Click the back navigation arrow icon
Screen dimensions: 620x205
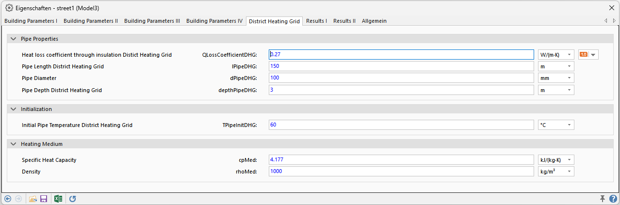[8, 199]
